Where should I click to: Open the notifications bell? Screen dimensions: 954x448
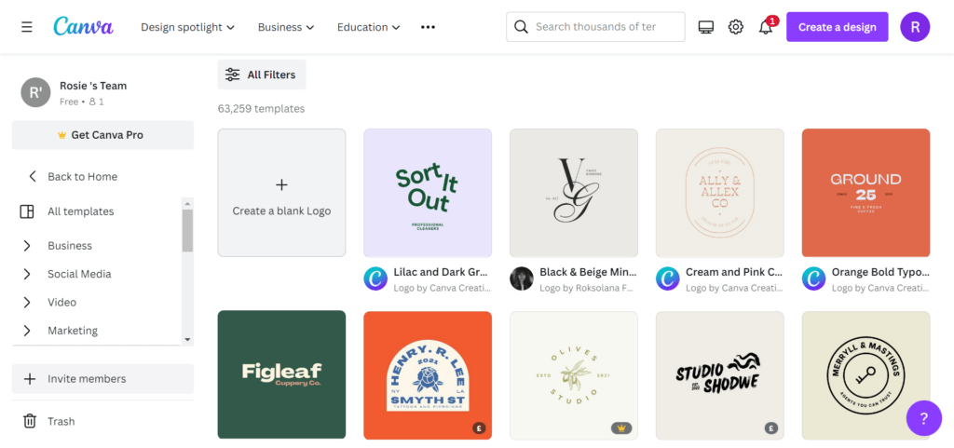point(766,27)
